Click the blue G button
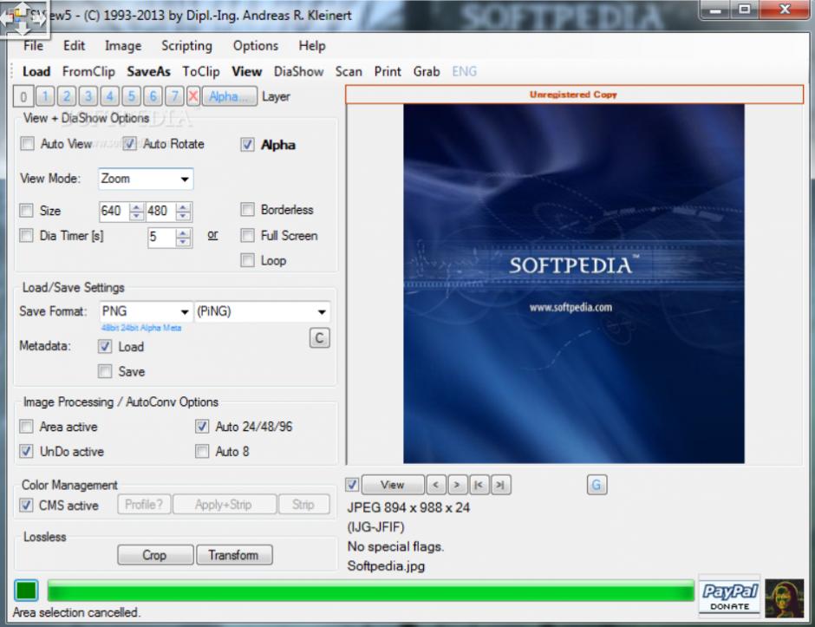 point(597,485)
